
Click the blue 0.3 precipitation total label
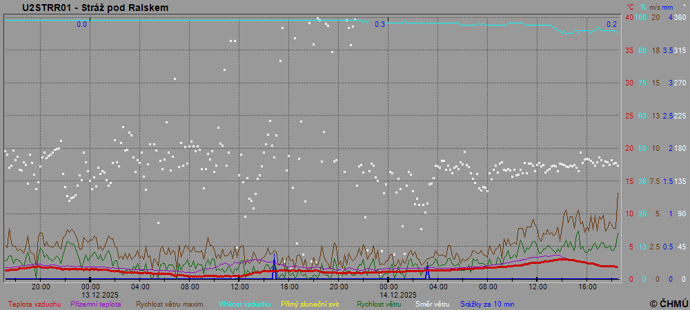(x=379, y=25)
